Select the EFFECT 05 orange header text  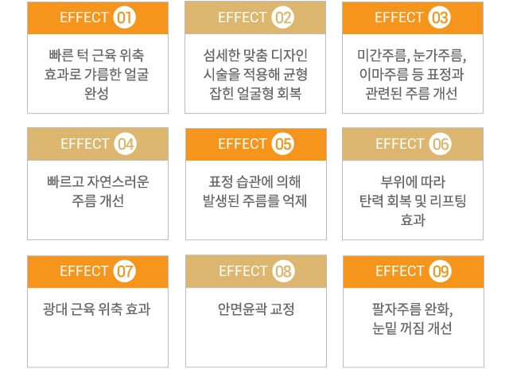(x=256, y=144)
